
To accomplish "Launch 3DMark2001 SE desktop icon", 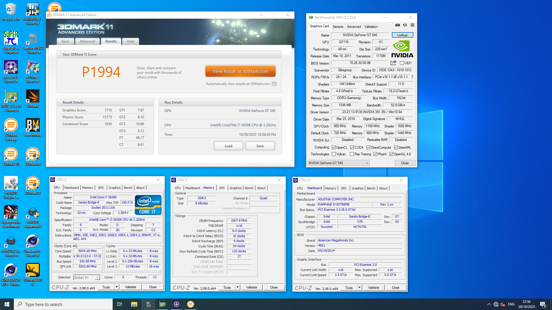I will [x=33, y=274].
